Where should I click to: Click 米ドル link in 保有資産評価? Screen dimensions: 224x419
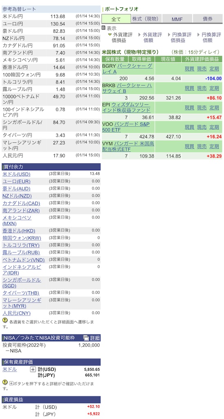tap(10, 369)
